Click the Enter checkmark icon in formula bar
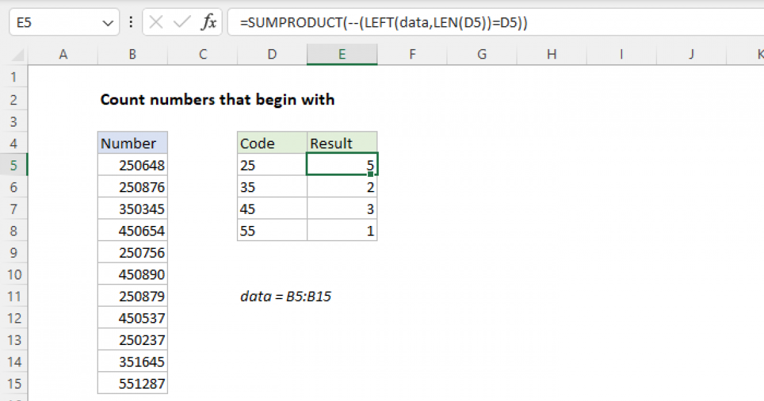Viewport: 764px width, 401px height. [182, 23]
